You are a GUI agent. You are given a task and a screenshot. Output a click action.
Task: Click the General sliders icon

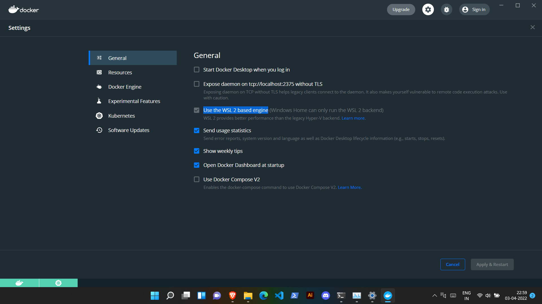click(99, 58)
